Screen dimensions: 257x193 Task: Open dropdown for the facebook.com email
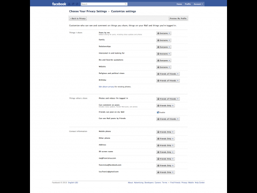click(x=165, y=166)
